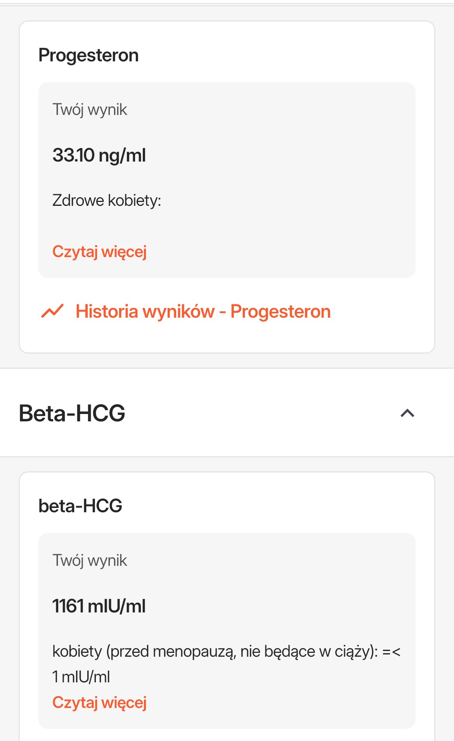Click the lowercase beta-HCG card title

[80, 506]
